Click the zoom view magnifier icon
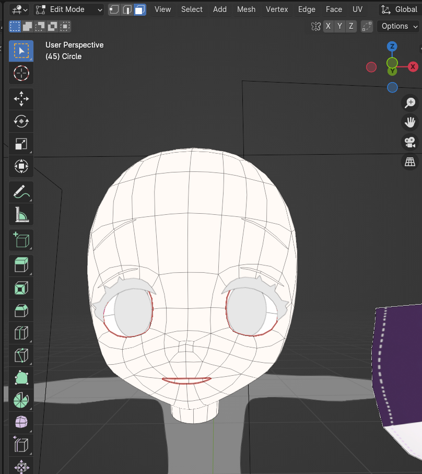This screenshot has height=474, width=422. point(410,102)
